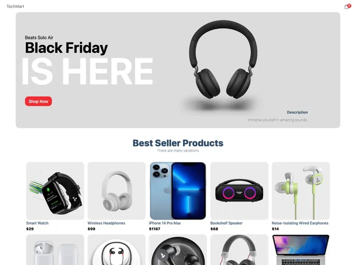Open the neckband earphones product thumbnail

pos(116,250)
